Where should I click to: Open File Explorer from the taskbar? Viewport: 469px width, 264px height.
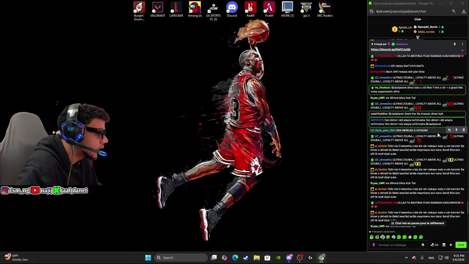pyautogui.click(x=256, y=258)
